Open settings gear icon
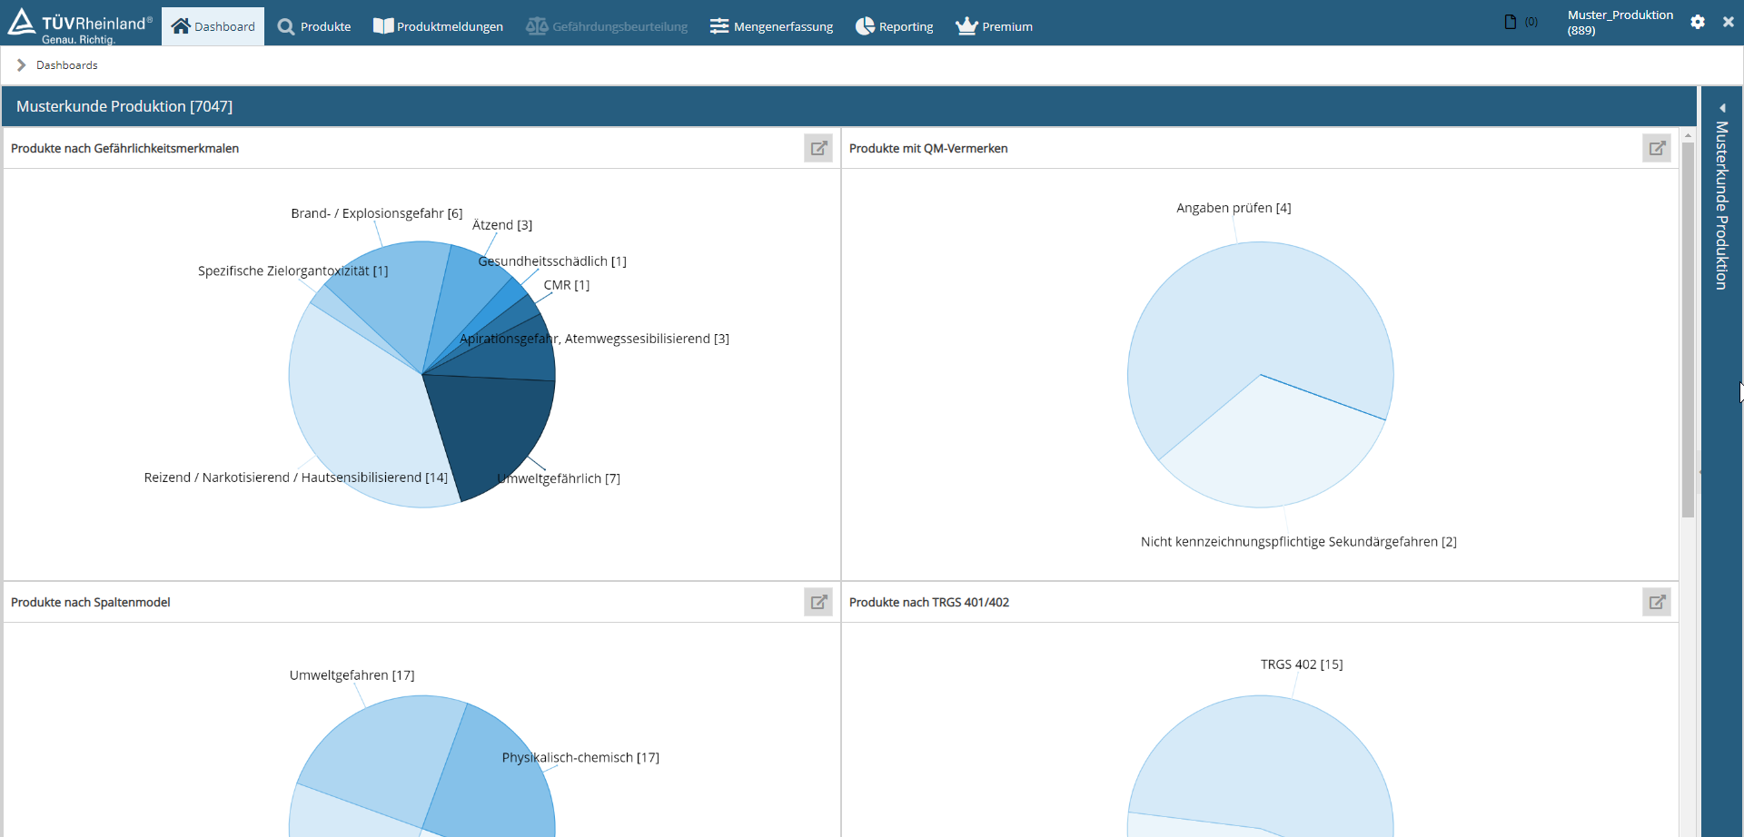 click(1698, 22)
